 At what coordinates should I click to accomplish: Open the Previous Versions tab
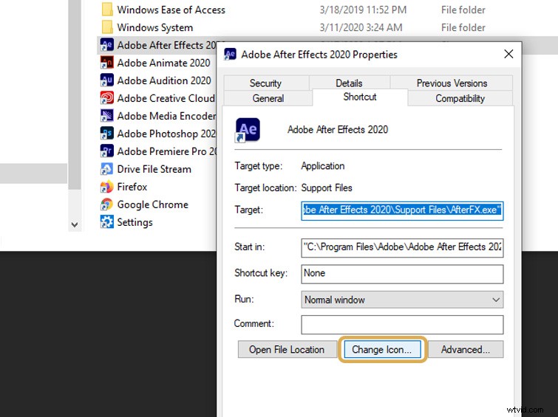(452, 83)
